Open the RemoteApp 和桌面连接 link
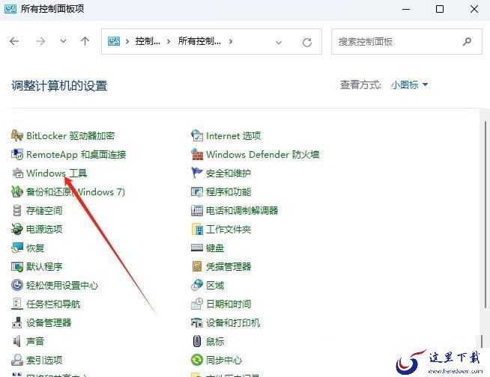This screenshot has height=377, width=490. [x=76, y=155]
